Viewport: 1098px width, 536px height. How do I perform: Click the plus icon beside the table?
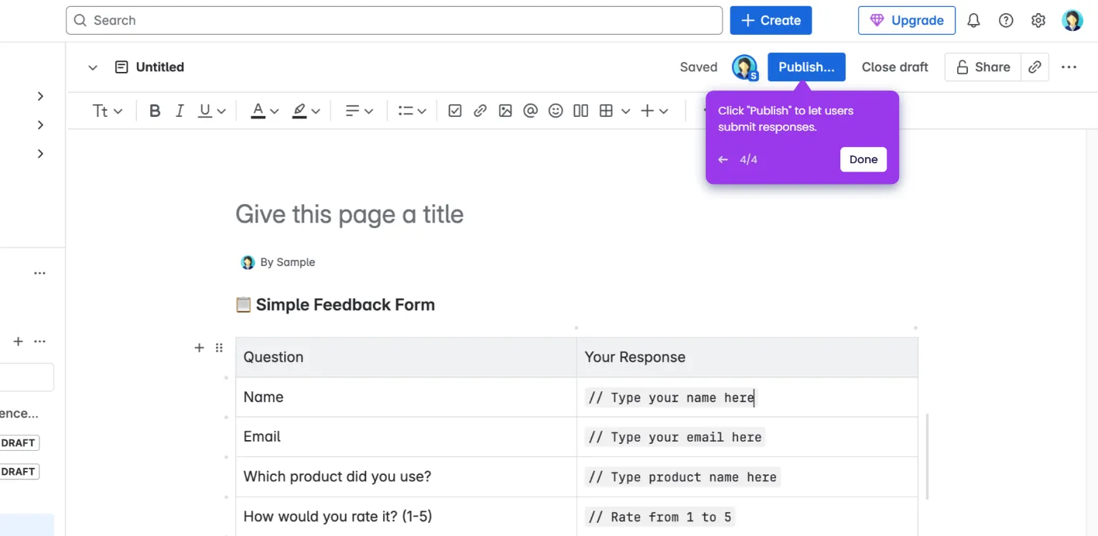click(x=199, y=348)
